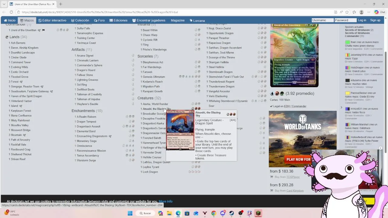The height and width of the screenshot is (218, 388).
Task: Click the taskbar Buscar search box
Action: coord(145,213)
